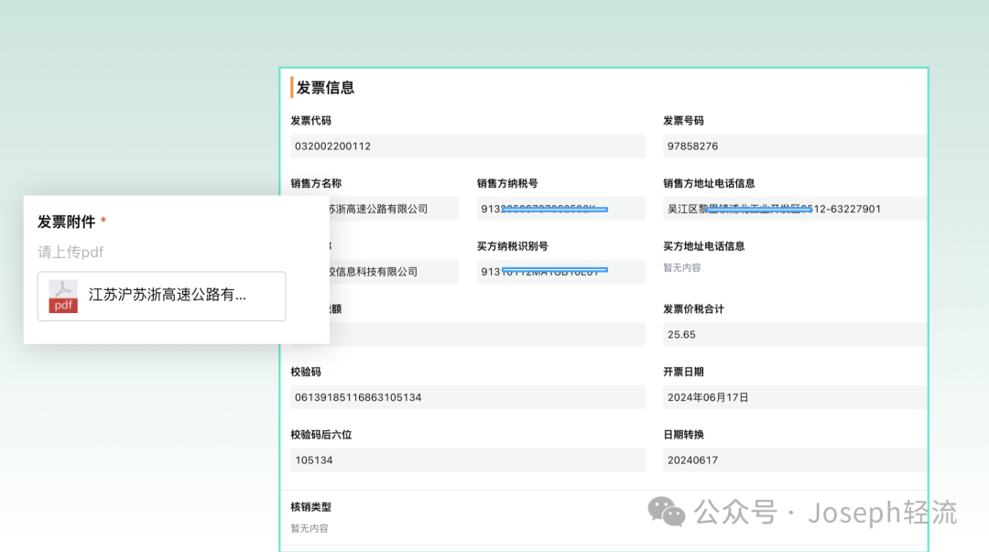Click the 买方纳税识别号 field
This screenshot has width=989, height=552.
[x=560, y=271]
